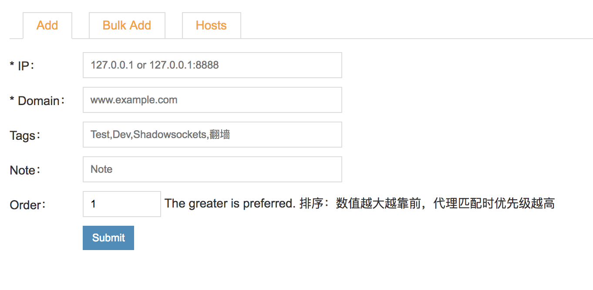593x290 pixels.
Task: Click the "* IP" field label
Action: 22,66
